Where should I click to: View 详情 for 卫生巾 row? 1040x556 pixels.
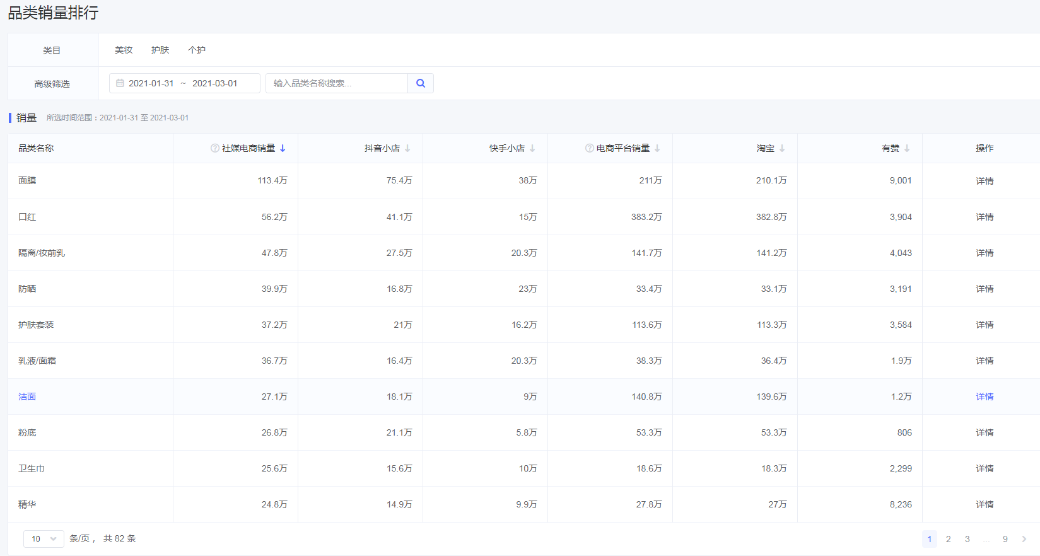click(x=984, y=468)
